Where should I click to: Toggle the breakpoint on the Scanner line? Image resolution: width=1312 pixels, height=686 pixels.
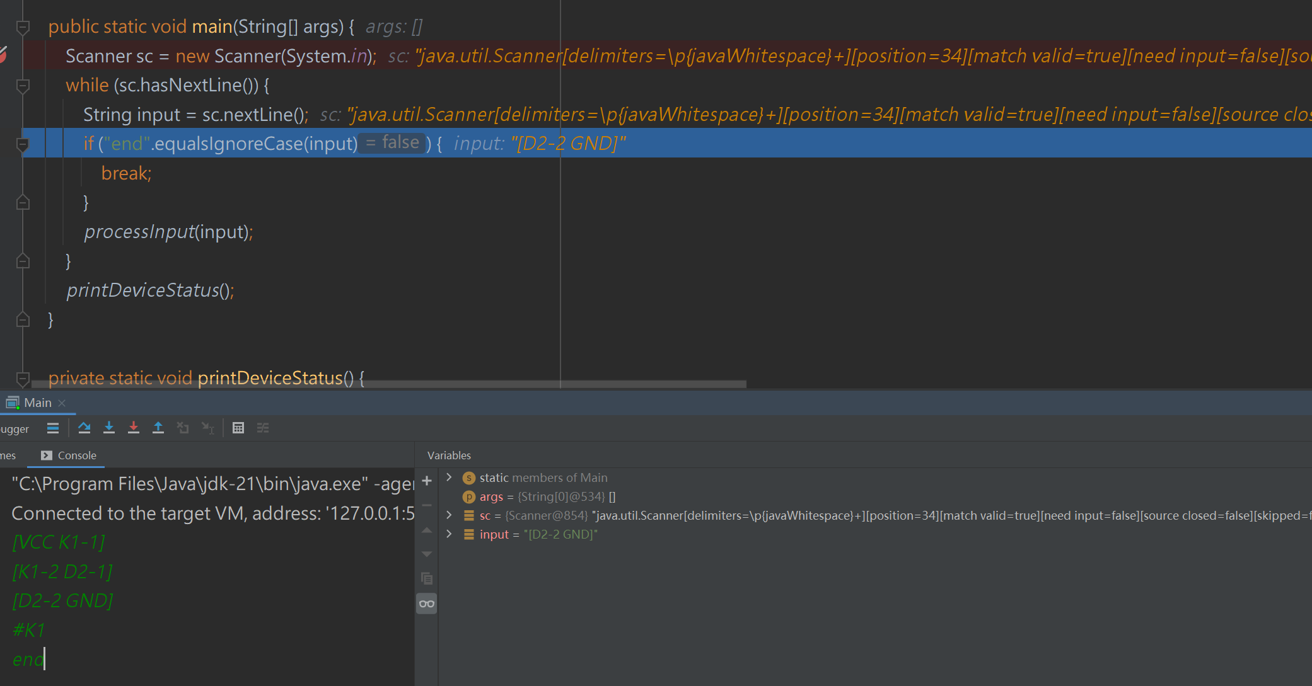tap(3, 55)
